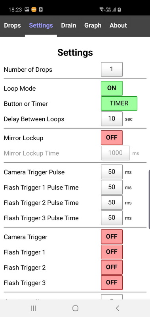Tap the orange notification icon in status bar

(34, 9)
